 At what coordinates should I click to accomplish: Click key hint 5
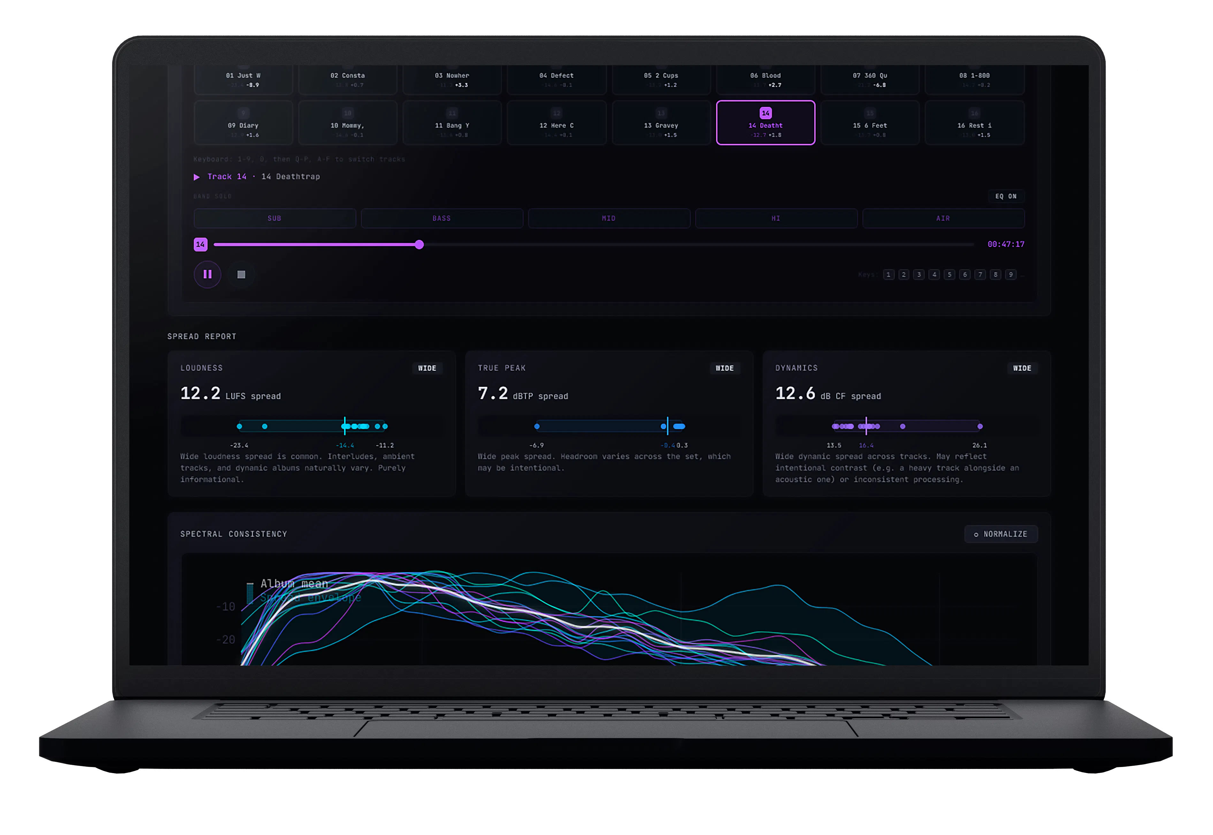pos(949,275)
